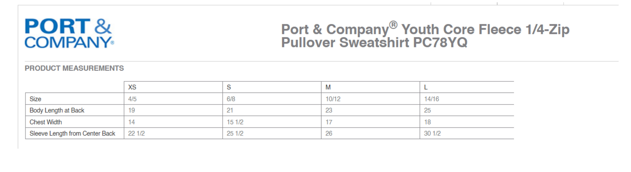Select the XS column header
The width and height of the screenshot is (631, 172).
(x=132, y=87)
